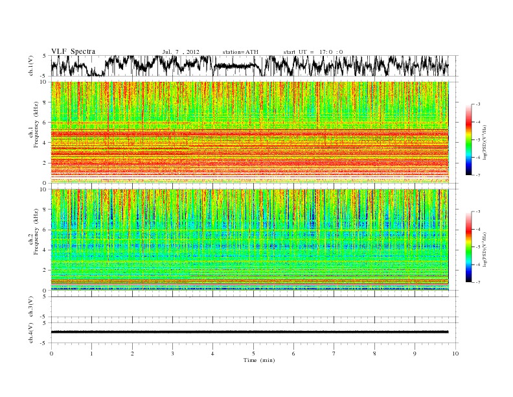Select the date text "Jul. 7, 2012"

(x=181, y=52)
